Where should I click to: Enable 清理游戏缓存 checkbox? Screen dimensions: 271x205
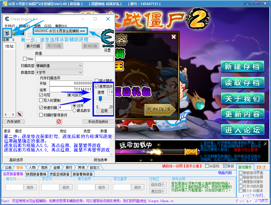click(x=240, y=182)
